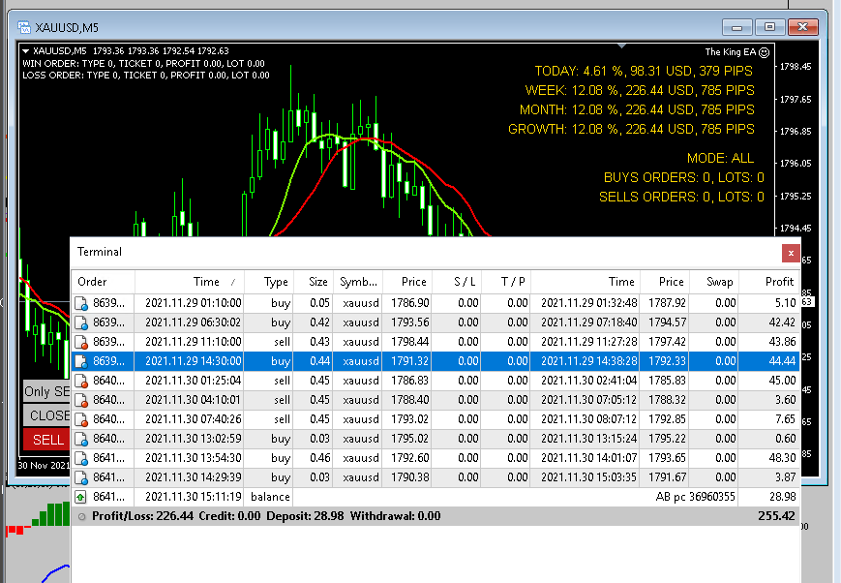Sort by the S / L column header
The height and width of the screenshot is (583, 841).
pyautogui.click(x=457, y=281)
